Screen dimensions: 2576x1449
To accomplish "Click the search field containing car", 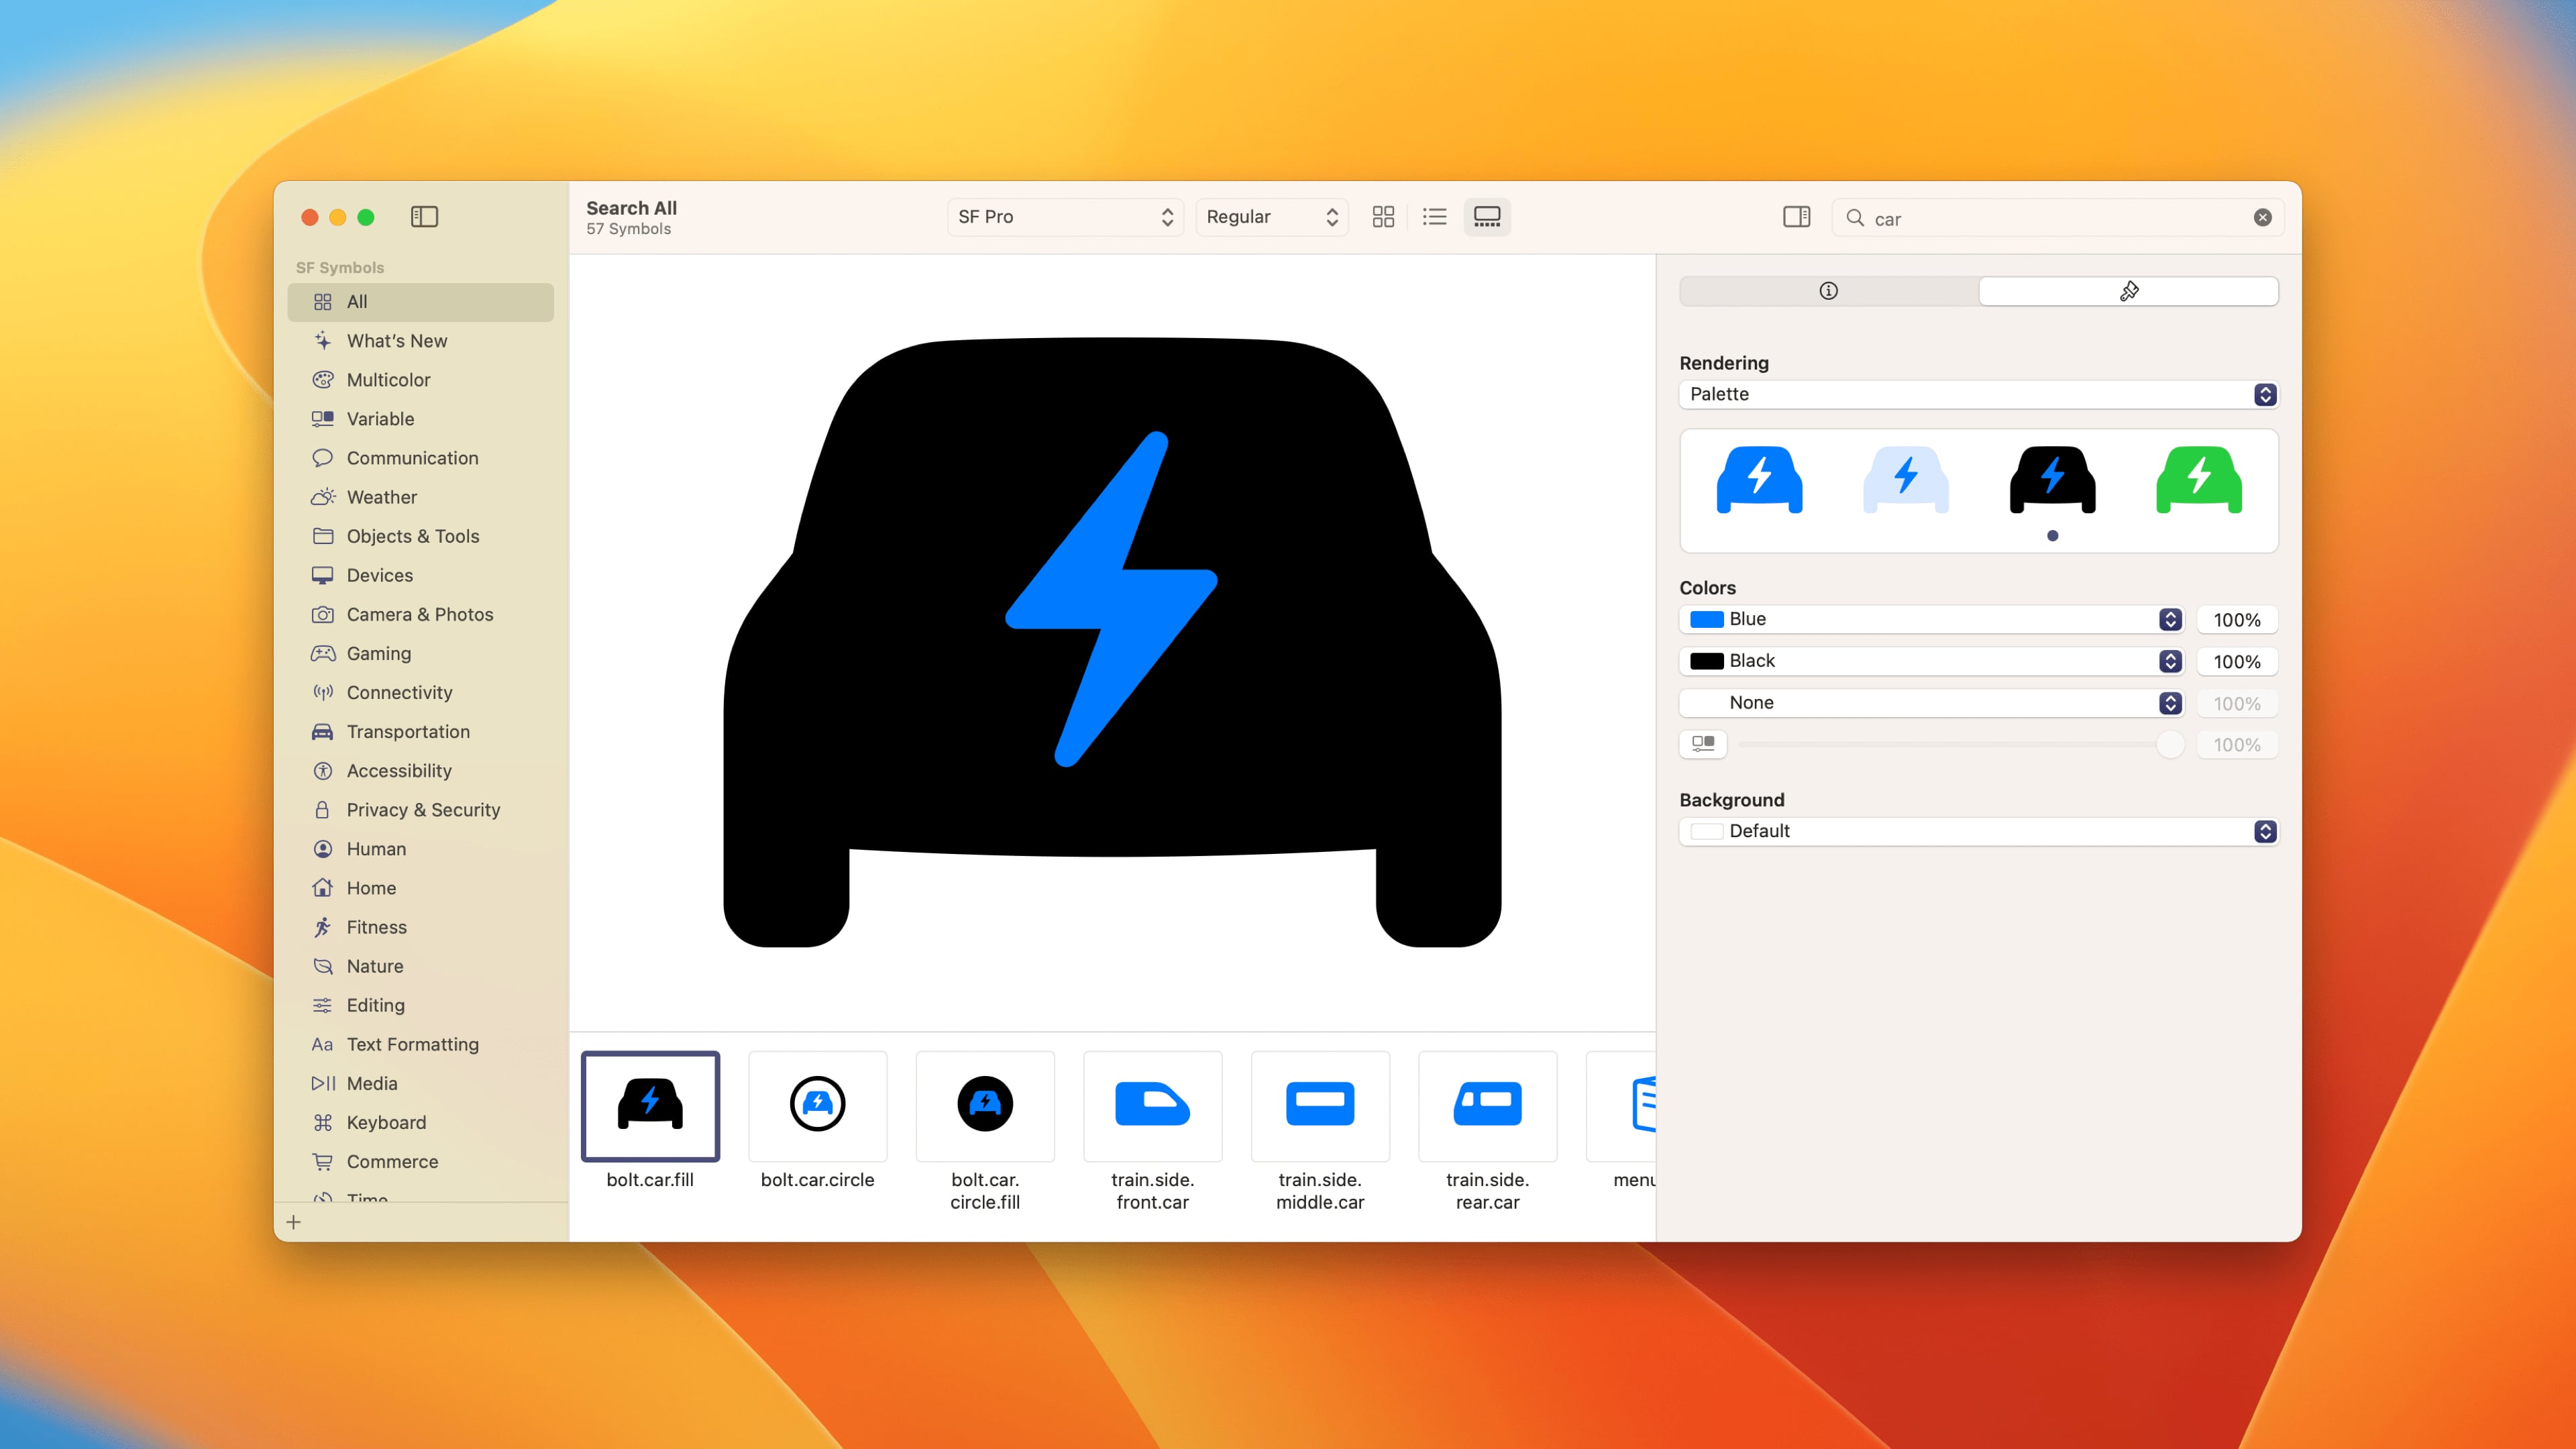I will 2050,218.
